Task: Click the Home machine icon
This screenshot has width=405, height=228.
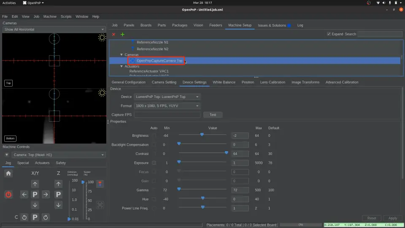Action: [x=8, y=173]
